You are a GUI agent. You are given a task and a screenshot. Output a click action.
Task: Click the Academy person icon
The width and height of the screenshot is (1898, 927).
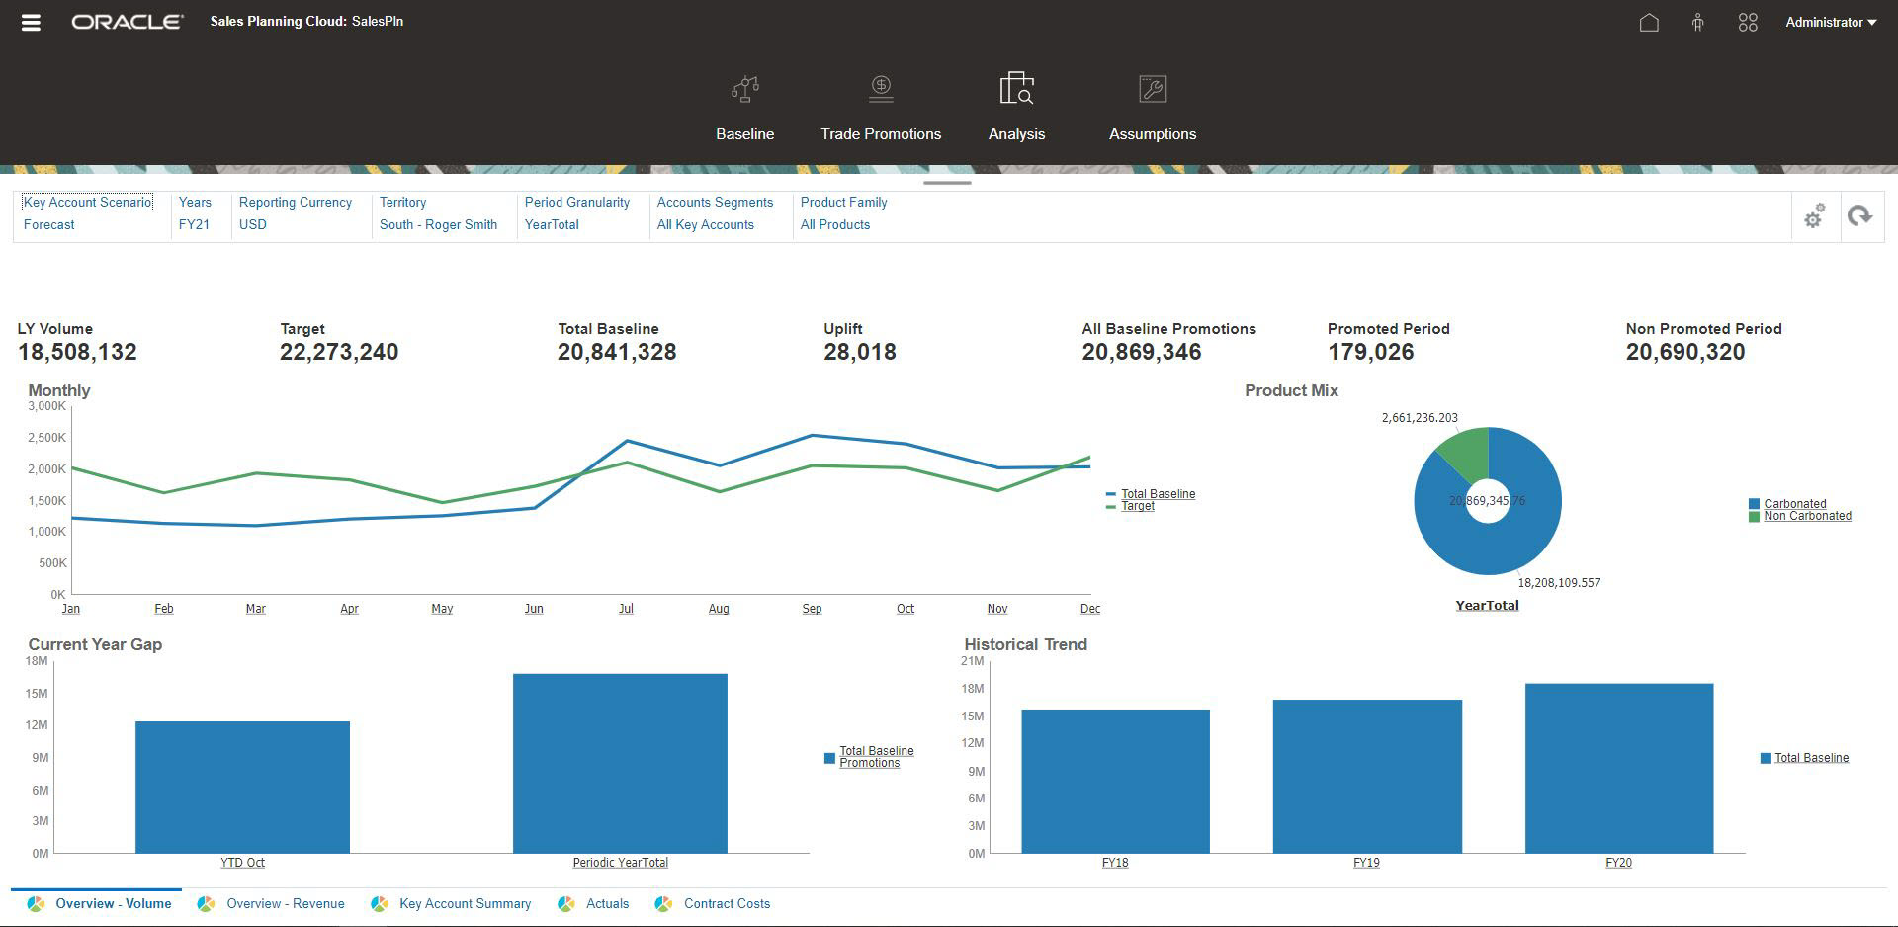point(1696,21)
